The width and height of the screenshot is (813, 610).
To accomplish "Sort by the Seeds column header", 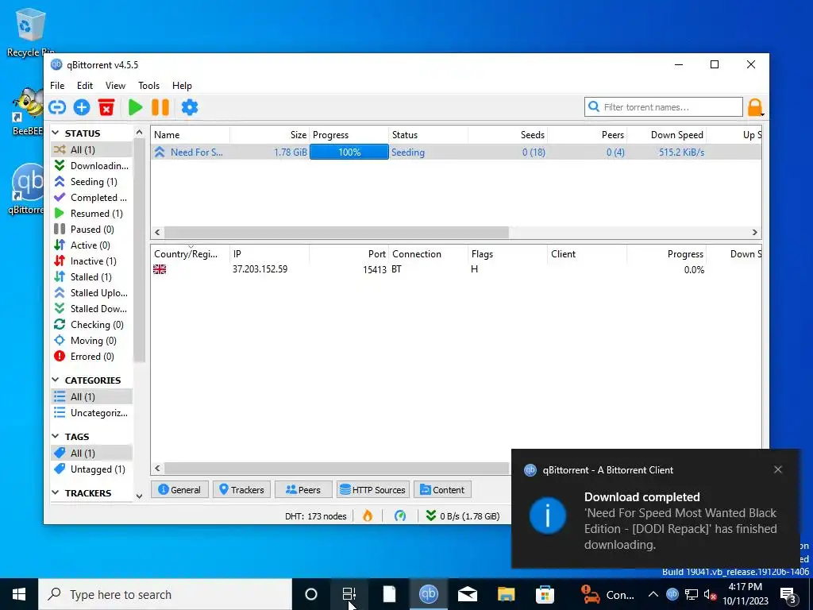I will pos(507,135).
